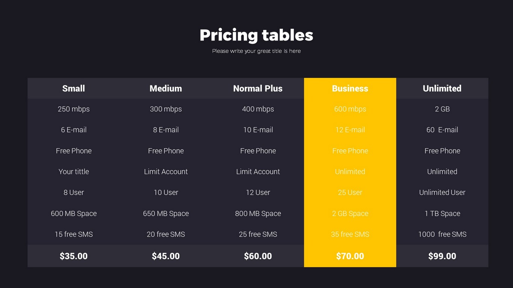The width and height of the screenshot is (513, 288).
Task: Pick the $99.00 price
Action: click(442, 256)
